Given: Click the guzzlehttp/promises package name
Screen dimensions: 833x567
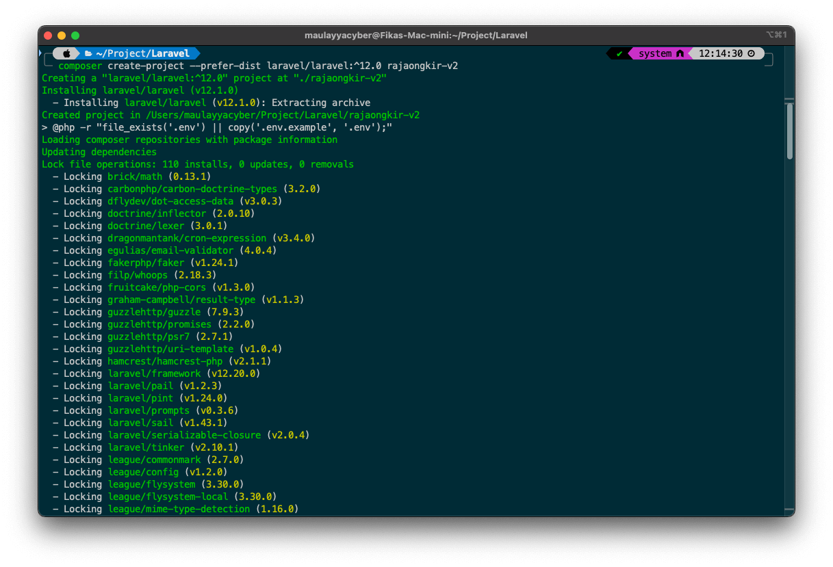Looking at the screenshot, I should pos(159,324).
